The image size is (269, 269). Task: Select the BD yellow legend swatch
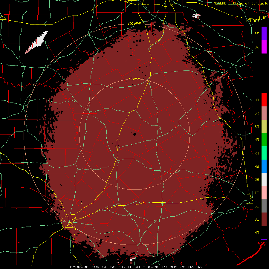pos(264,127)
